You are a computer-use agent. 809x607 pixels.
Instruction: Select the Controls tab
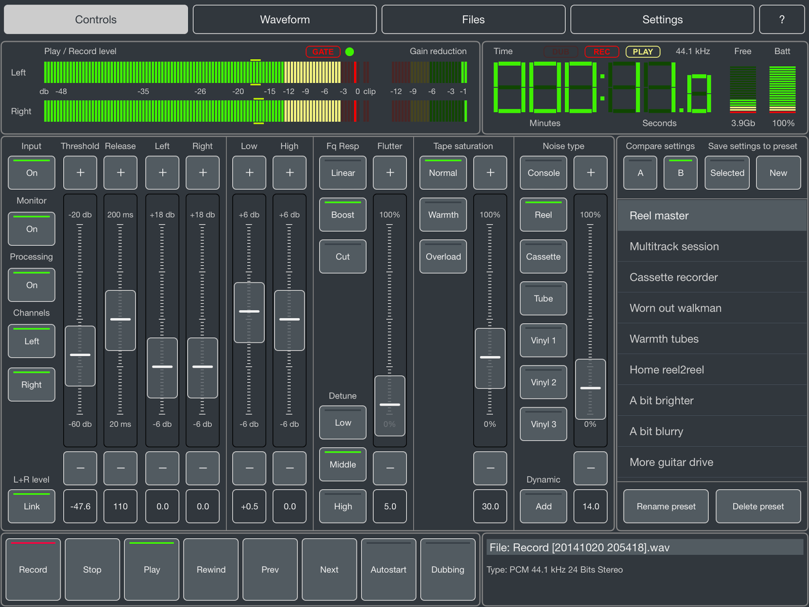[96, 20]
